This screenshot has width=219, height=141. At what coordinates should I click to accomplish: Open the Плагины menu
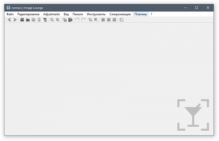click(141, 14)
